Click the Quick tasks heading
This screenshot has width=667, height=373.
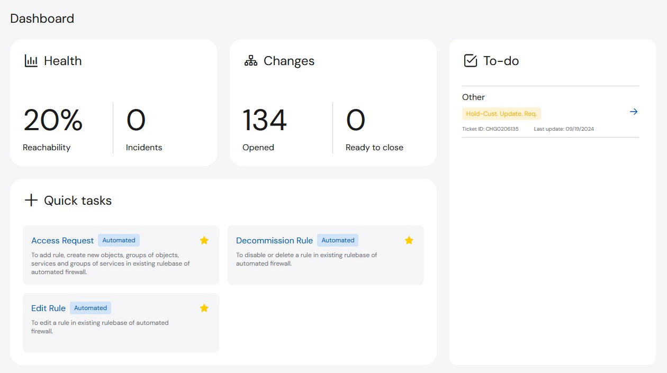click(x=78, y=201)
